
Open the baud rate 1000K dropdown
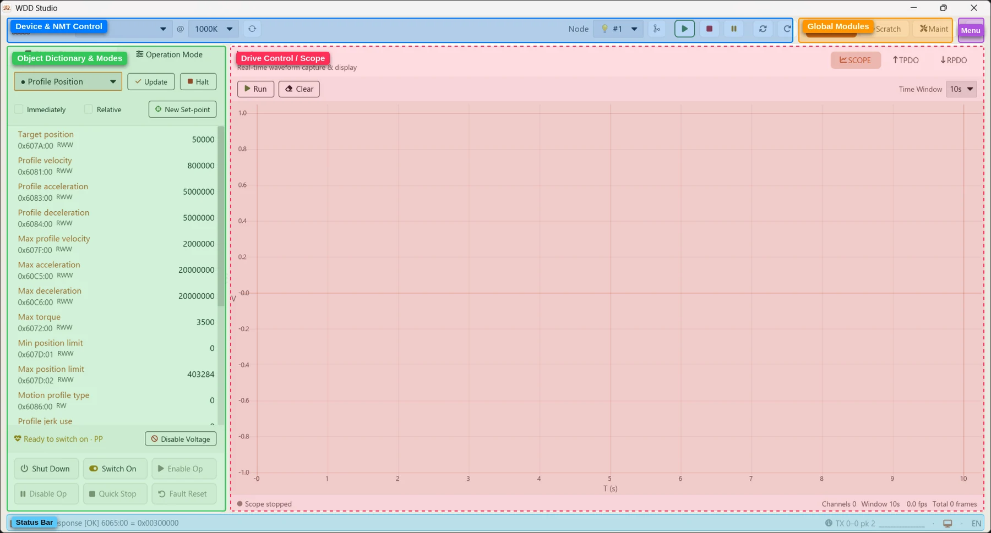point(213,29)
